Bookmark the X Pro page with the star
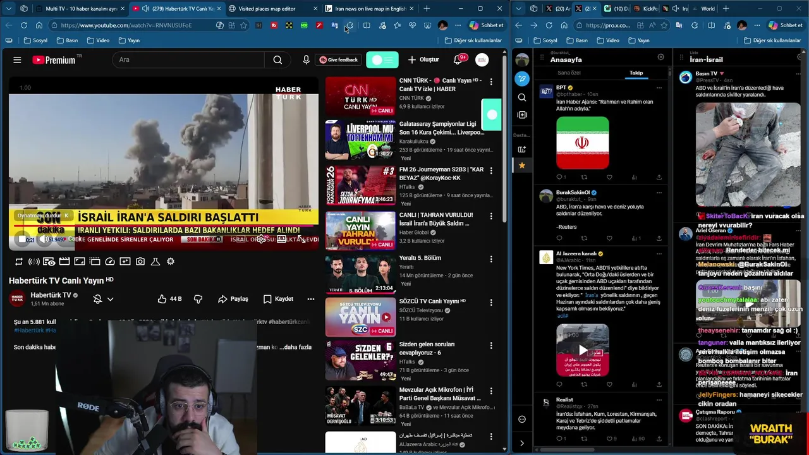 point(666,25)
